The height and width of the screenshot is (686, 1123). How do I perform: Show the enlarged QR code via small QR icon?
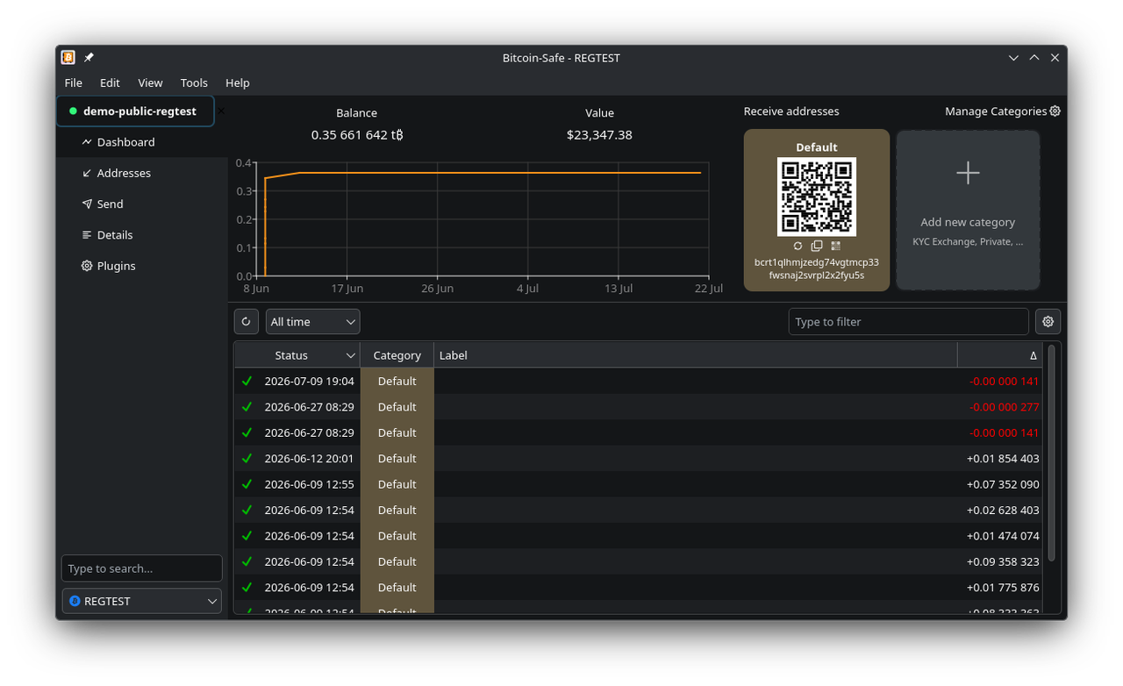835,247
